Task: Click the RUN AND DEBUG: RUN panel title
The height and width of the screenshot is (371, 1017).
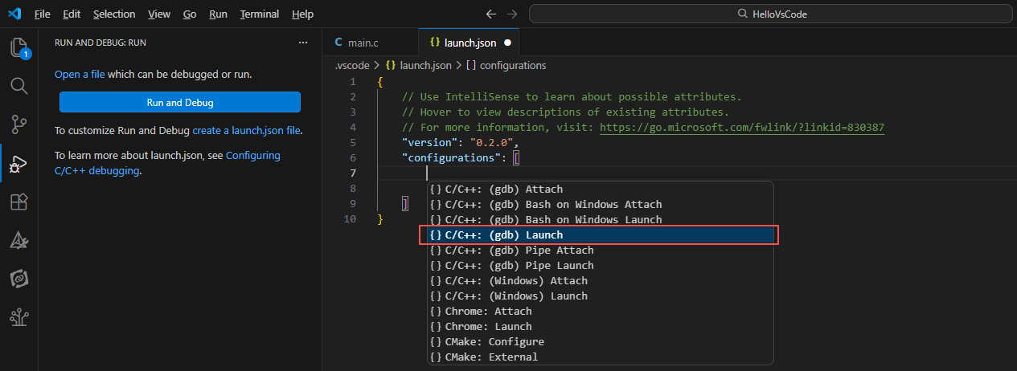Action: tap(100, 43)
